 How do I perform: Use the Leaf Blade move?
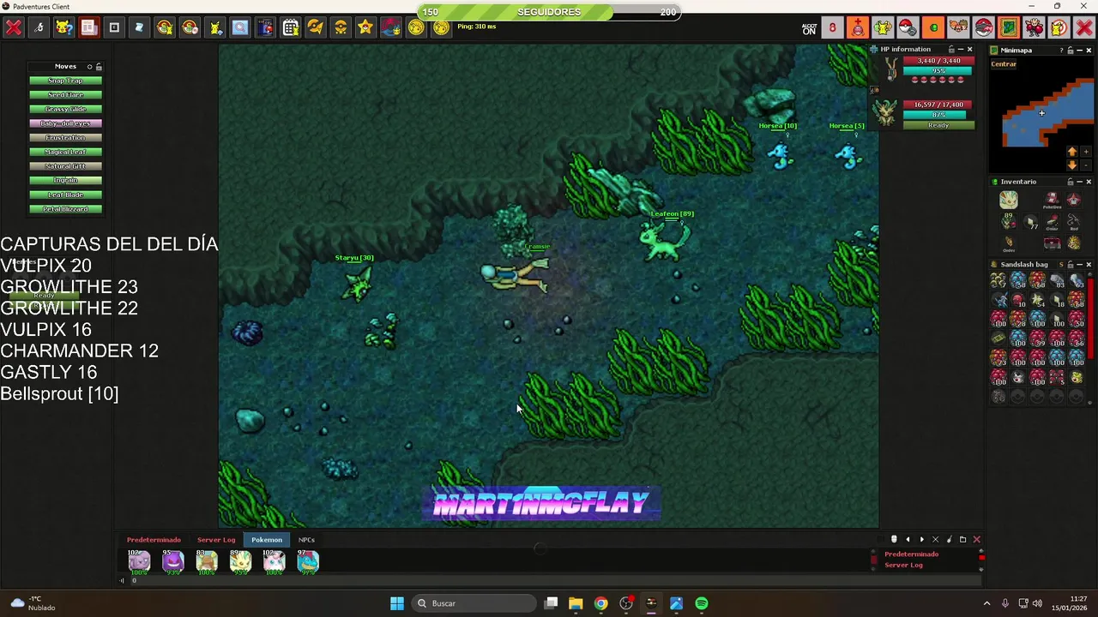[65, 195]
